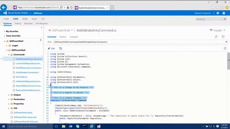The image size is (230, 129).
Task: Collapse the GitPowerShell repository root
Action: click(x=5, y=41)
